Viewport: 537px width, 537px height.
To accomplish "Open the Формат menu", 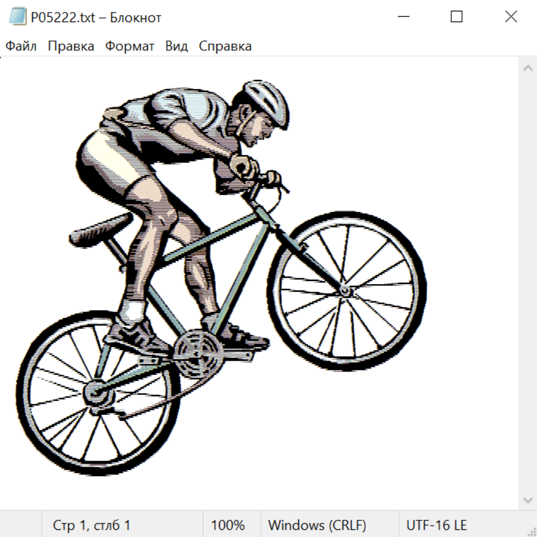I will 129,47.
